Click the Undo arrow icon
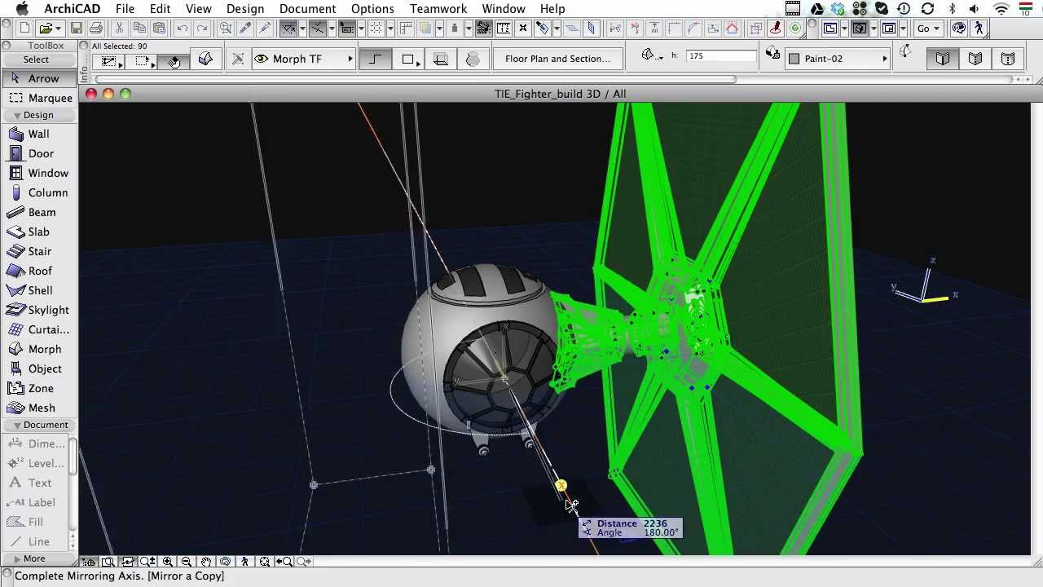Image resolution: width=1043 pixels, height=587 pixels. (x=183, y=28)
